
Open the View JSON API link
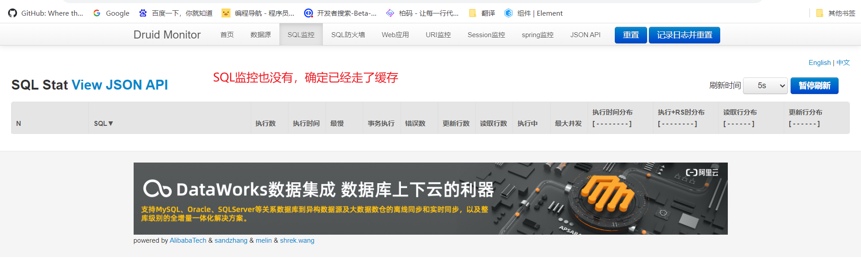(120, 85)
